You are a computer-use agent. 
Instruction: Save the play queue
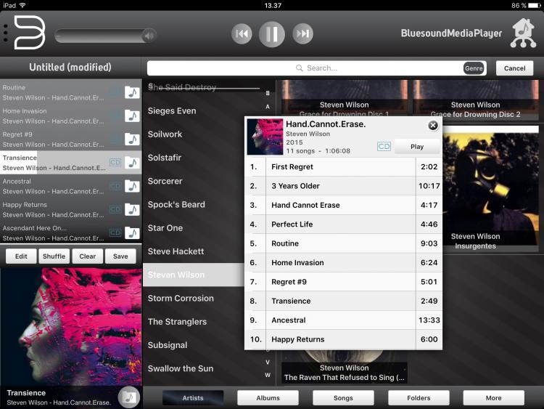pos(120,256)
